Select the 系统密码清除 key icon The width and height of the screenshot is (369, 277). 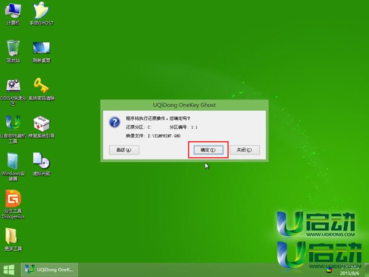41,89
